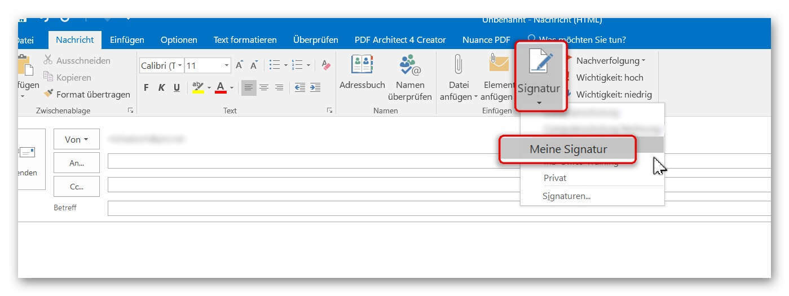Increase indent of the text
Image resolution: width=789 pixels, height=296 pixels.
[315, 87]
